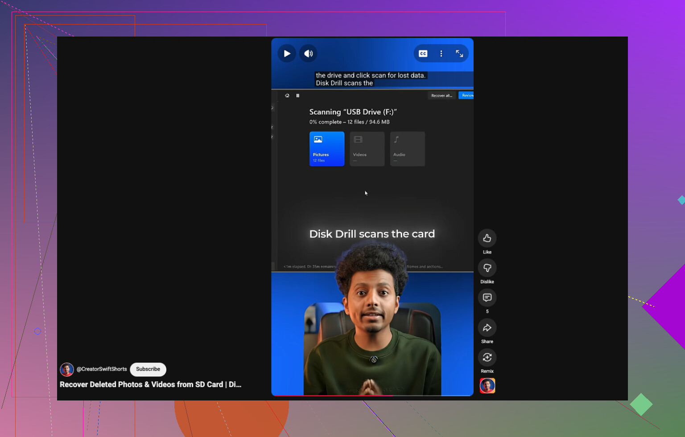Click the home icon in Disk Drill
The image size is (685, 437).
coord(287,95)
